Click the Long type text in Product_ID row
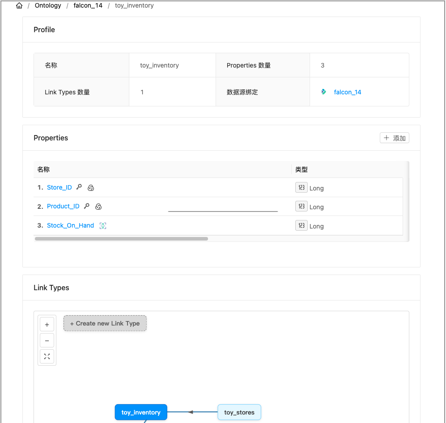This screenshot has width=446, height=423. 317,207
